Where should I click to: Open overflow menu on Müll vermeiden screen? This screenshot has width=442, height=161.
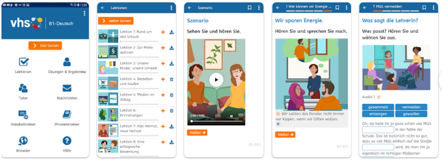pyautogui.click(x=433, y=8)
